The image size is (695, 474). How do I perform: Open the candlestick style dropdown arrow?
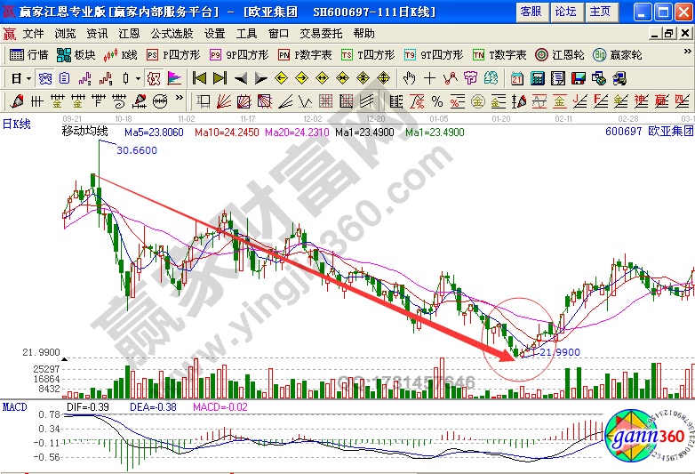137,77
